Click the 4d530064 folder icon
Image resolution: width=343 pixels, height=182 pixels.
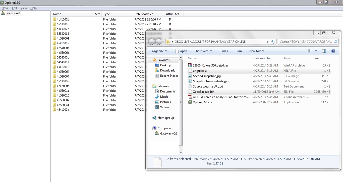(x=54, y=71)
